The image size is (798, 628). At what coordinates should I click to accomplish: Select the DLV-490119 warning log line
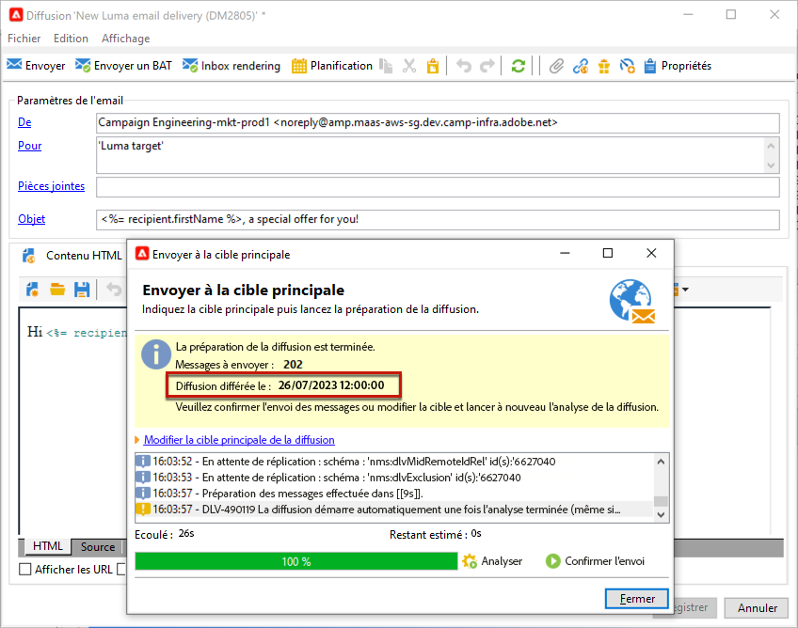(394, 509)
